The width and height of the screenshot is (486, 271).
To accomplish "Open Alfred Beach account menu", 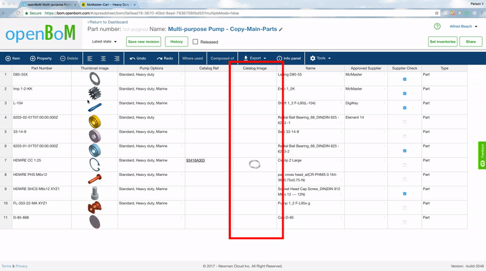I will click(463, 26).
